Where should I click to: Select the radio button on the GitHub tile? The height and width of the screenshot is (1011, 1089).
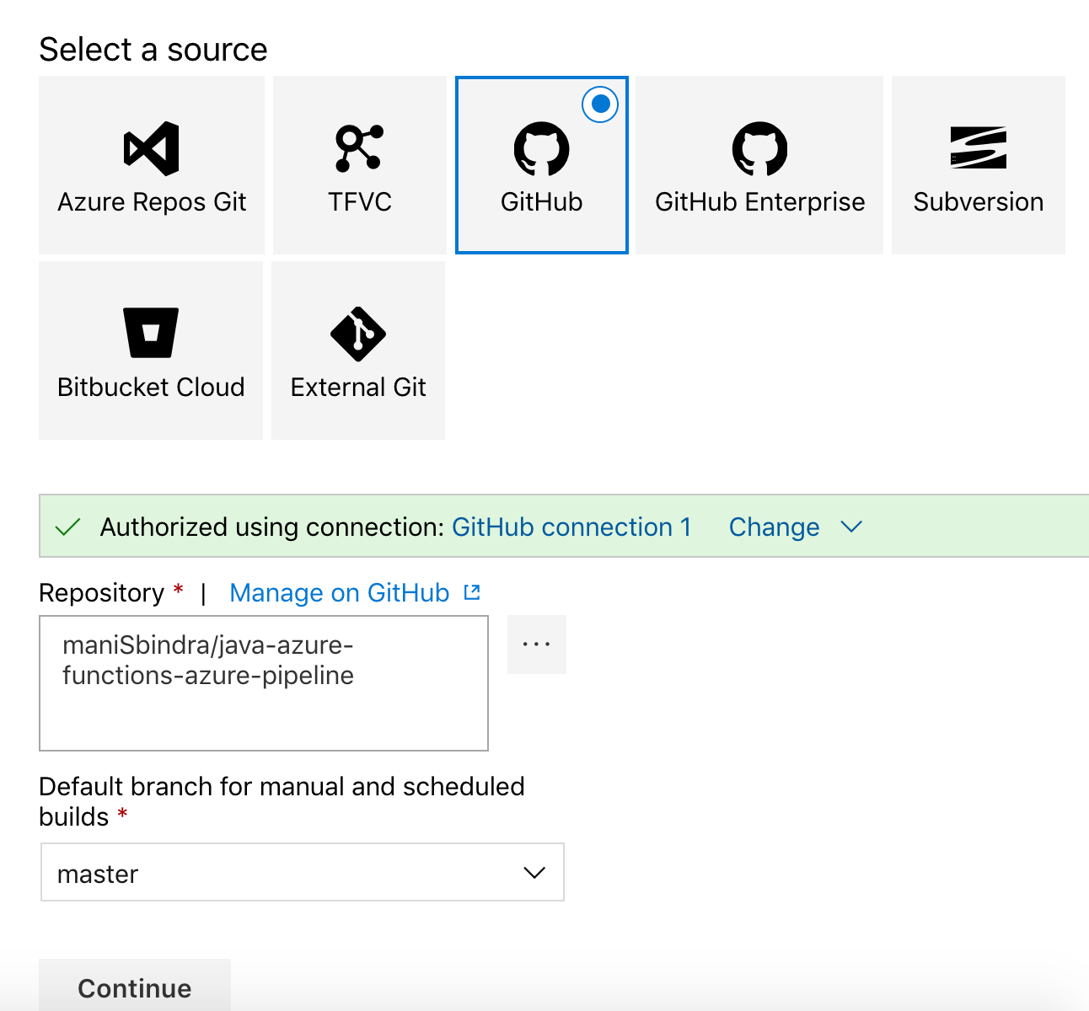pyautogui.click(x=599, y=104)
